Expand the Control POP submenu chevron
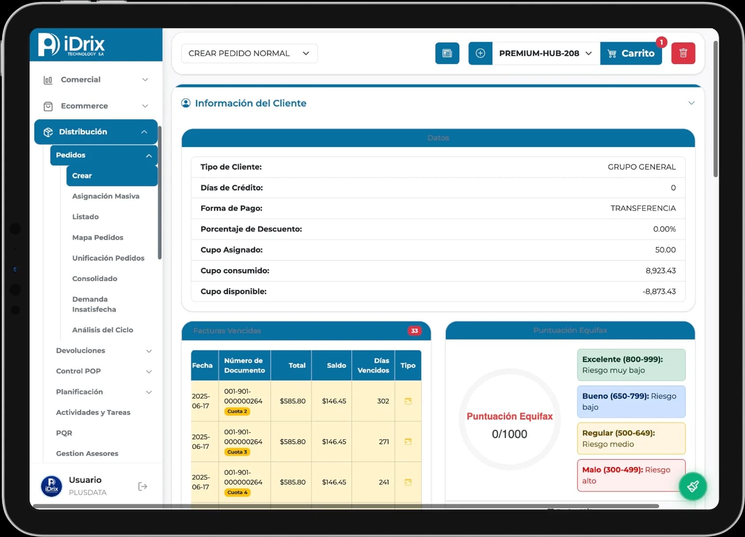This screenshot has height=537, width=745. click(x=149, y=371)
